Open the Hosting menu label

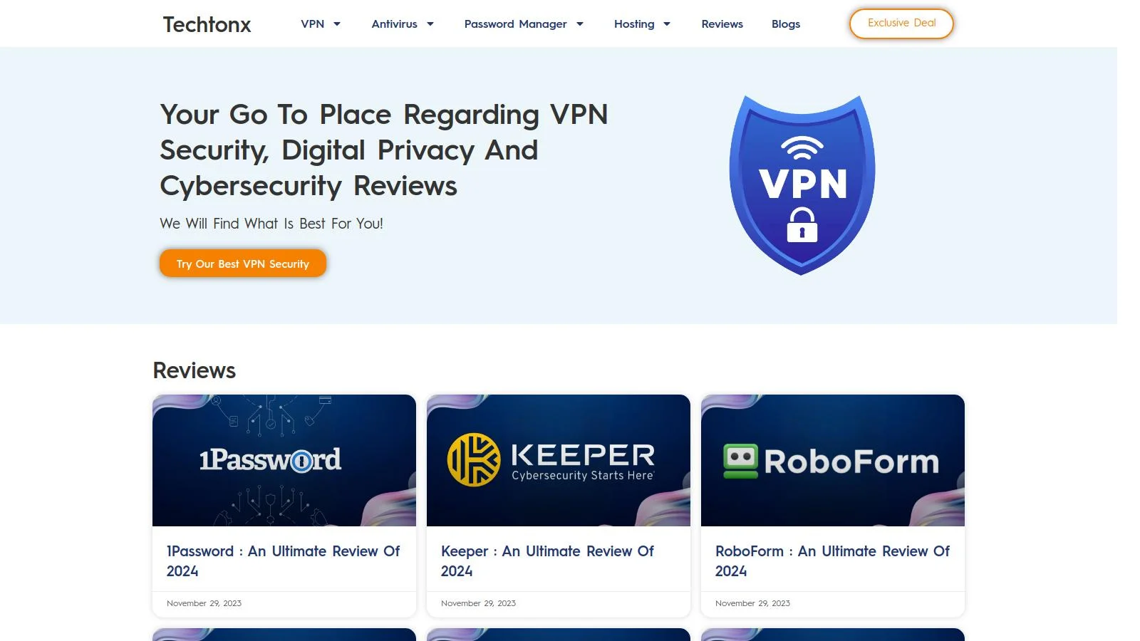point(634,24)
